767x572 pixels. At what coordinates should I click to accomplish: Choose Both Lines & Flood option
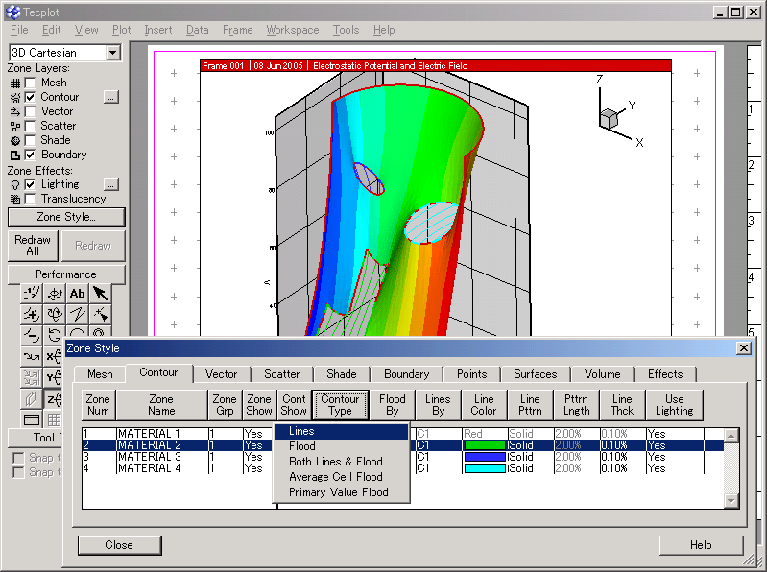tap(341, 462)
